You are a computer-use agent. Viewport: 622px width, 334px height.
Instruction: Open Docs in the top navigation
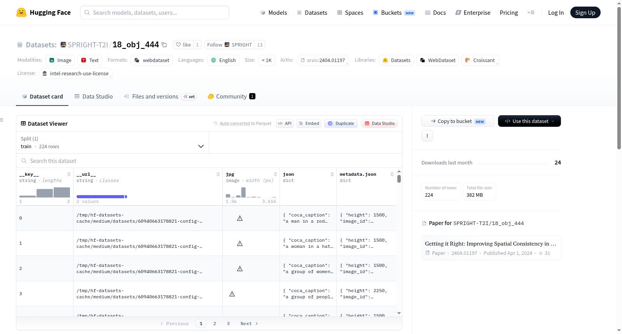click(435, 12)
